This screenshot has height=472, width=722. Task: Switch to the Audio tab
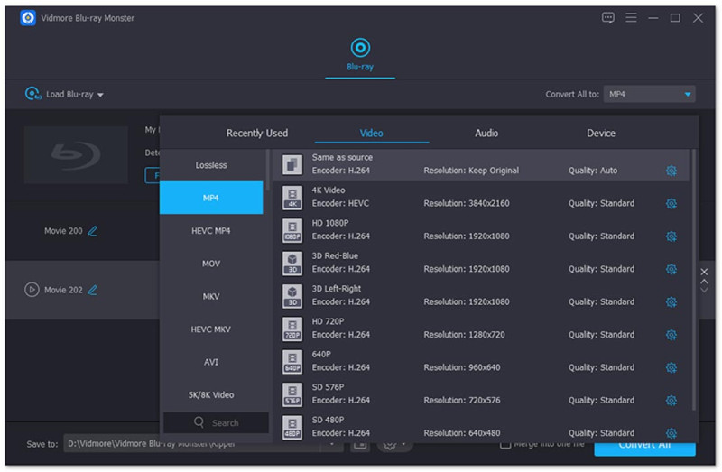(486, 134)
